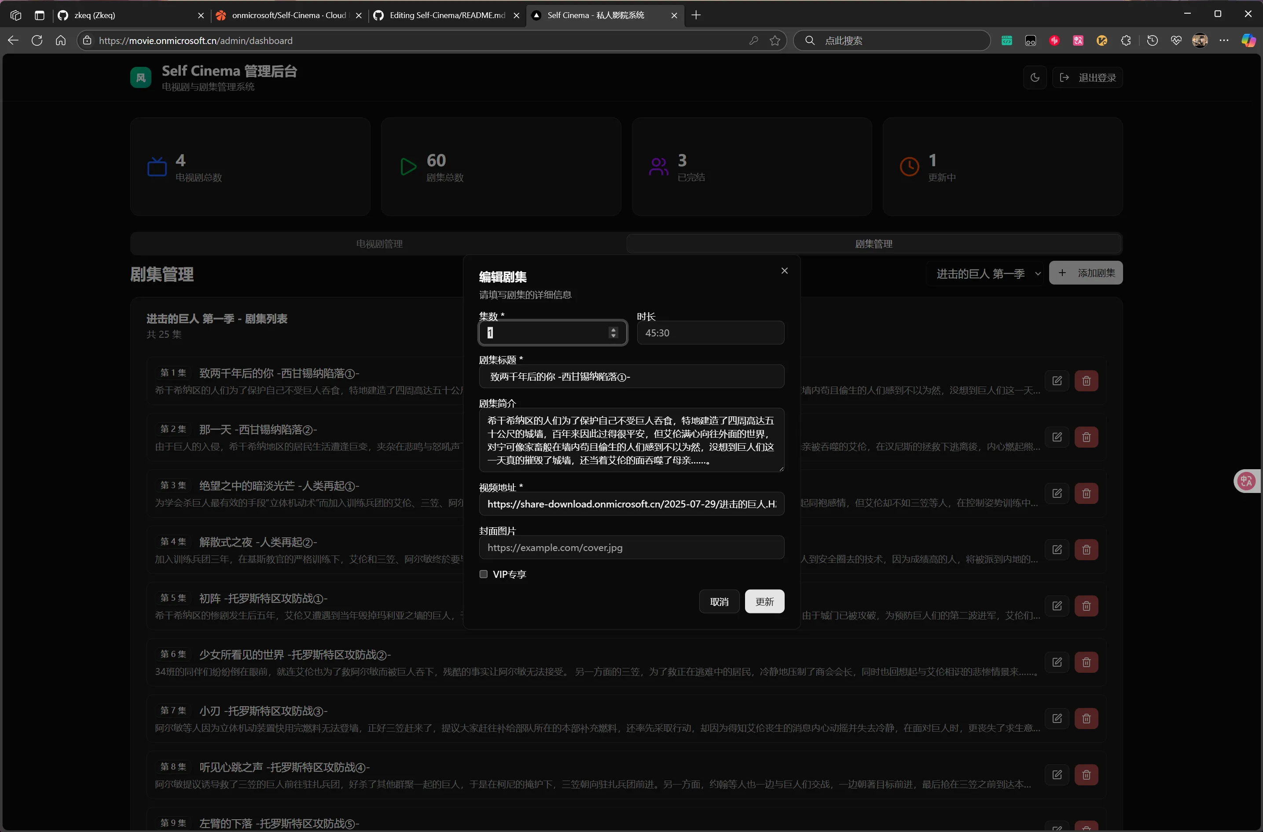1263x832 pixels.
Task: Open browser extensions puzzle icon
Action: point(1126,40)
